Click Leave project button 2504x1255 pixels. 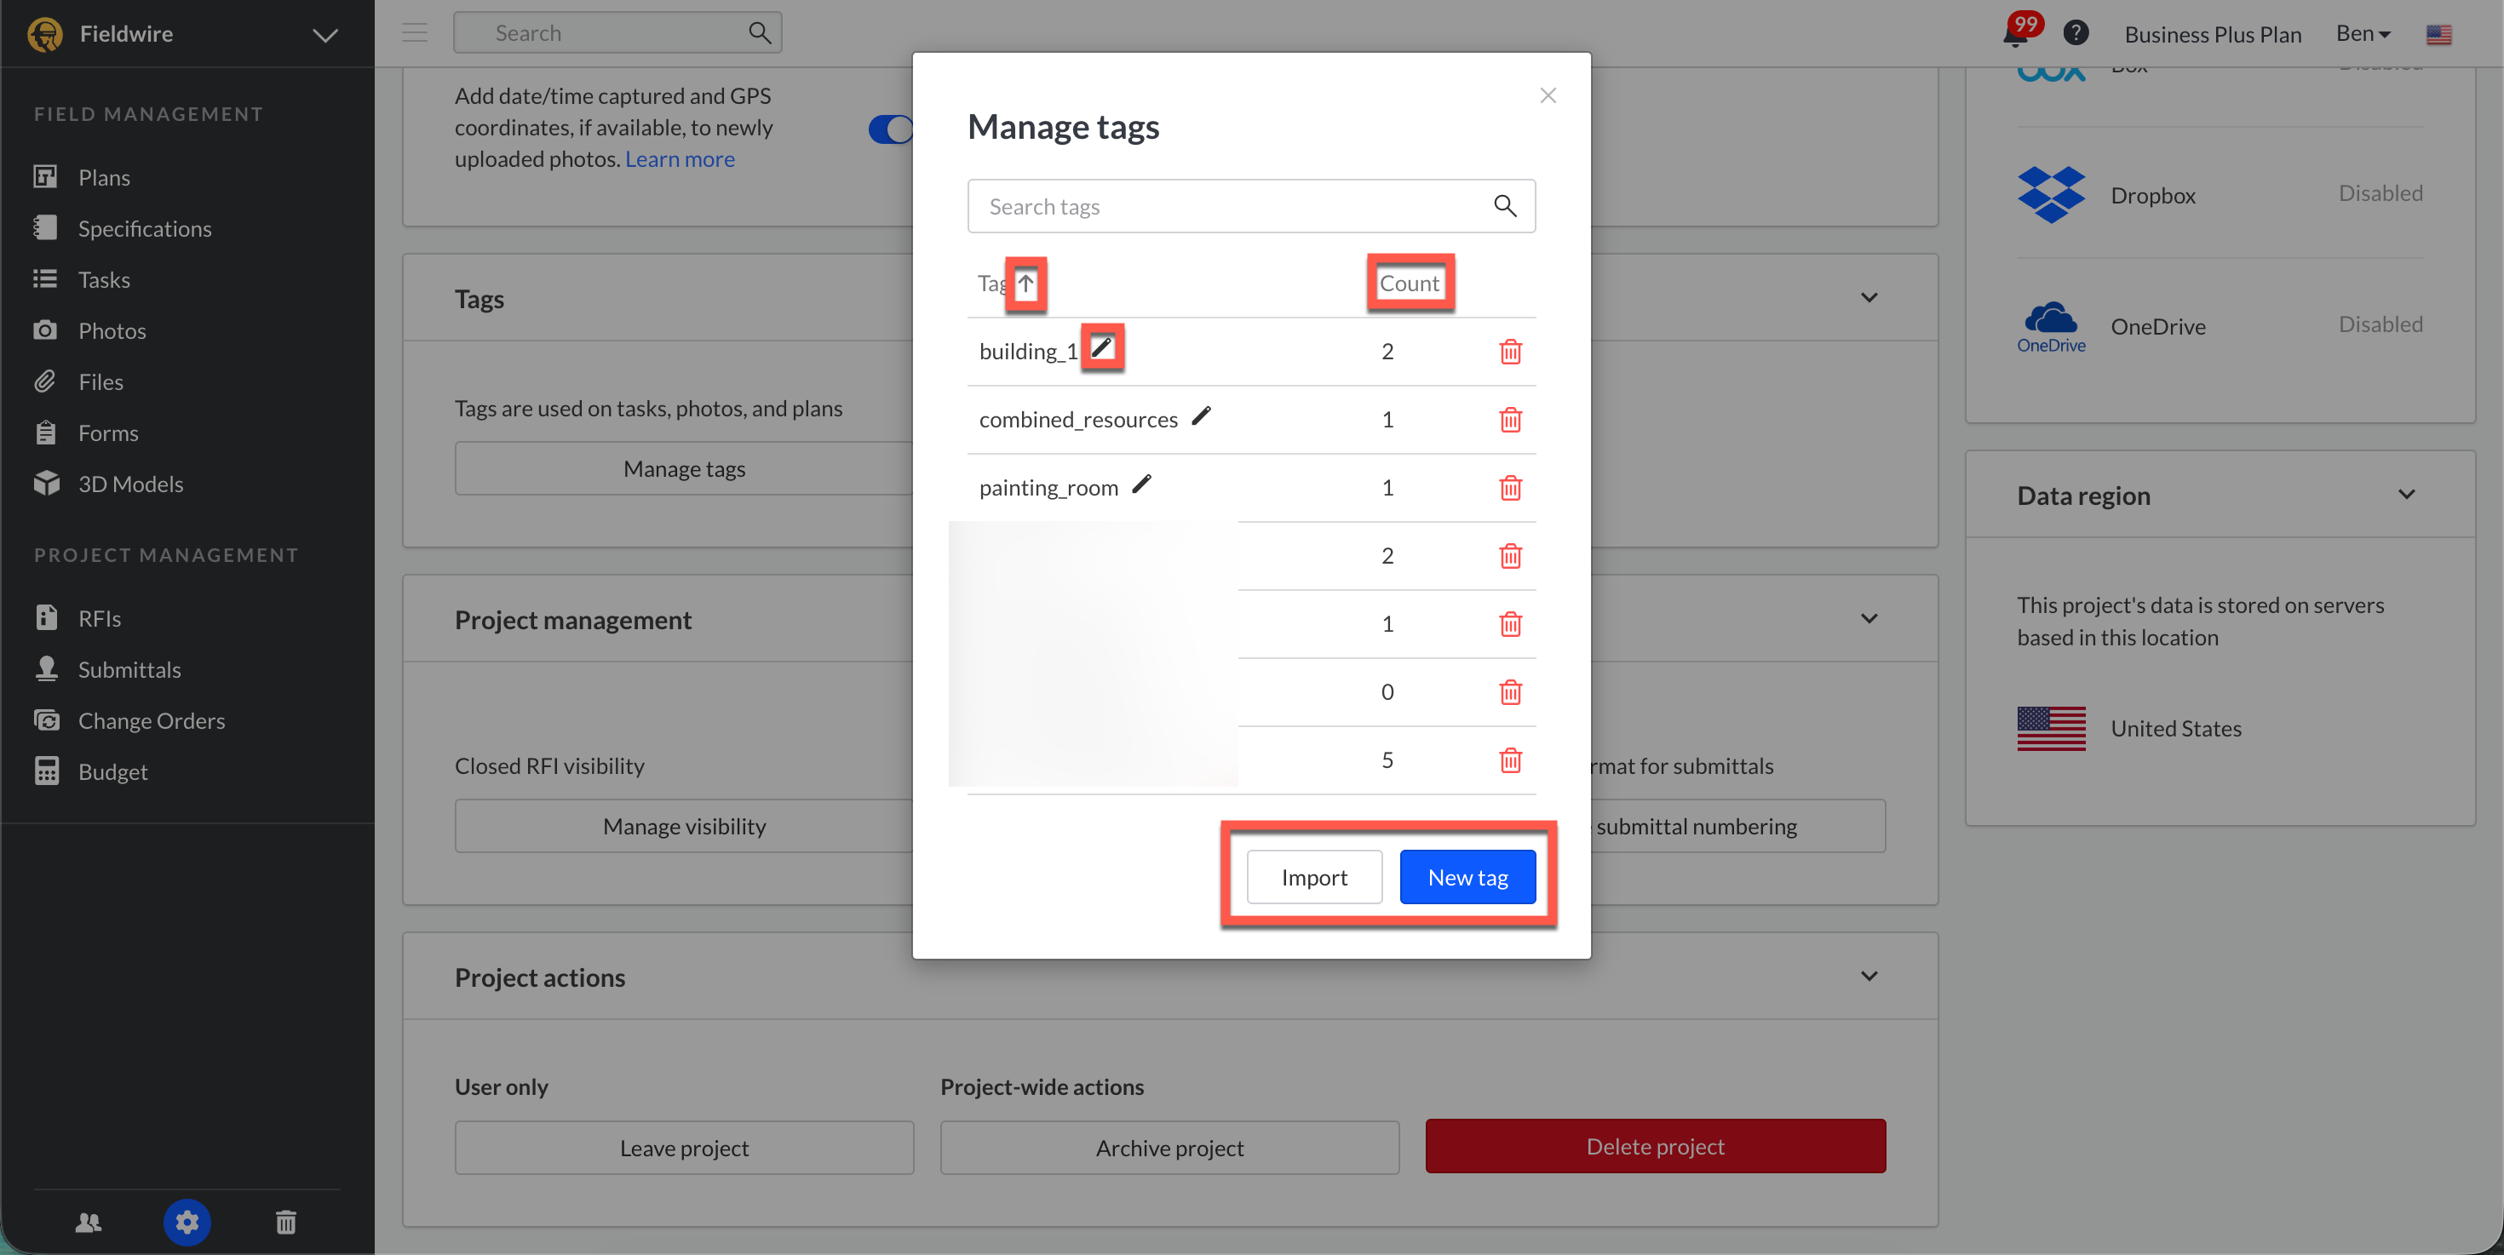coord(684,1149)
